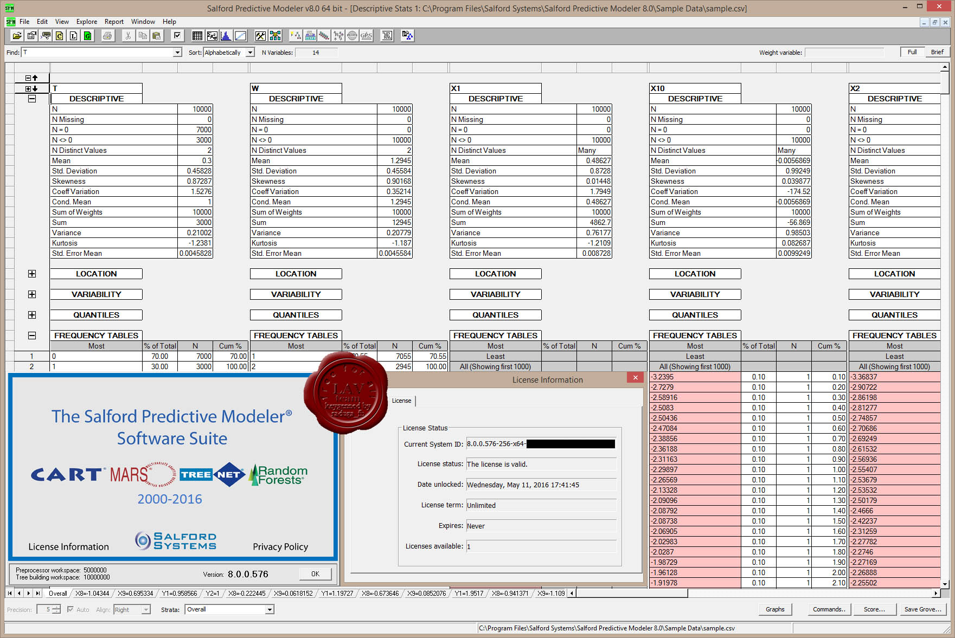Open the Explore menu
Screen dimensions: 955x638
87,22
